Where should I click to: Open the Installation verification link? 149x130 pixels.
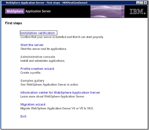pyautogui.click(x=38, y=33)
